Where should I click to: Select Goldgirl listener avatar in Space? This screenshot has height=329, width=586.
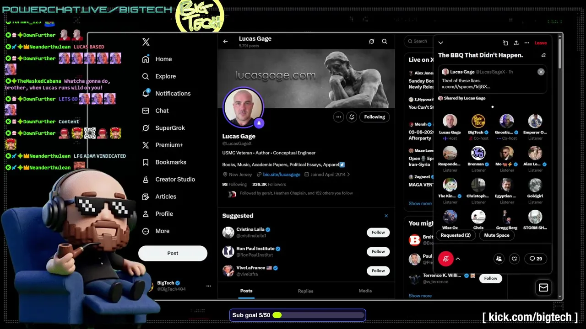pos(535,185)
